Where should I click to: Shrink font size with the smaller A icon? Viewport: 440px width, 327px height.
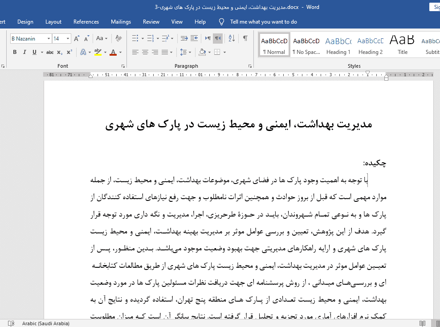[86, 38]
